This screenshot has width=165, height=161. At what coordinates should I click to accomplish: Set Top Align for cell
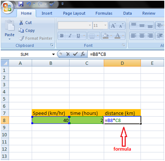(x=134, y=25)
